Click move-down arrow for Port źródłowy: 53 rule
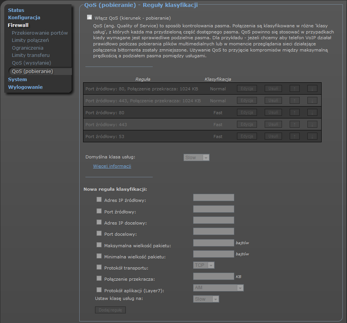The width and height of the screenshot is (347, 323). coord(312,137)
